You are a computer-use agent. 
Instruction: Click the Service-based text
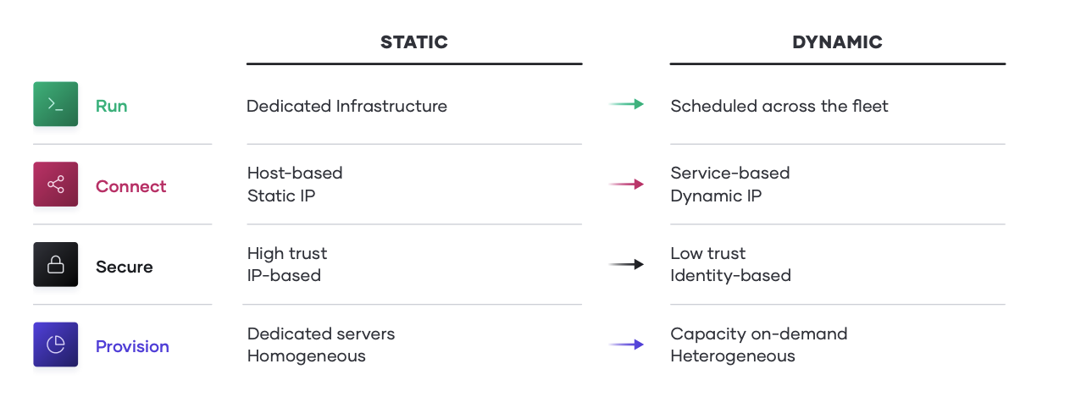pos(729,173)
